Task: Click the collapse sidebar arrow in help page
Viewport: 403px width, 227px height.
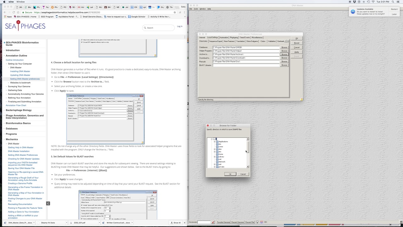Action: tap(48, 203)
